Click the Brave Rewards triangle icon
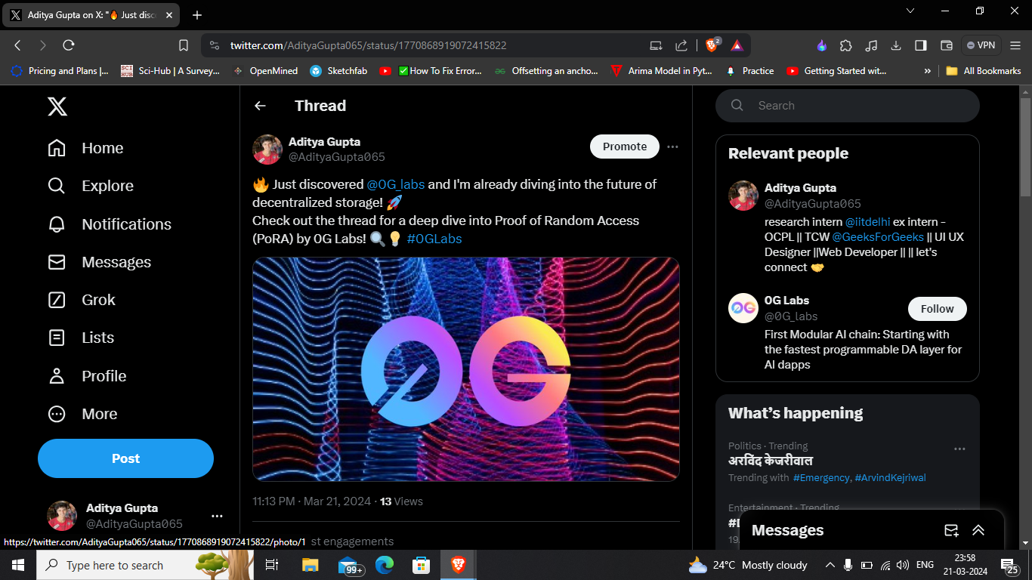Image resolution: width=1032 pixels, height=580 pixels. coord(737,45)
